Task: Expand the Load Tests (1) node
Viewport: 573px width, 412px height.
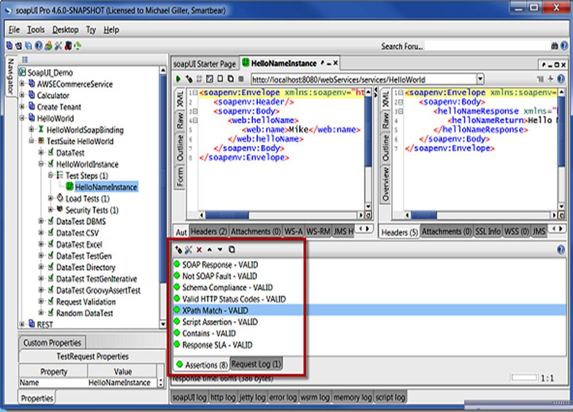Action: pos(50,198)
